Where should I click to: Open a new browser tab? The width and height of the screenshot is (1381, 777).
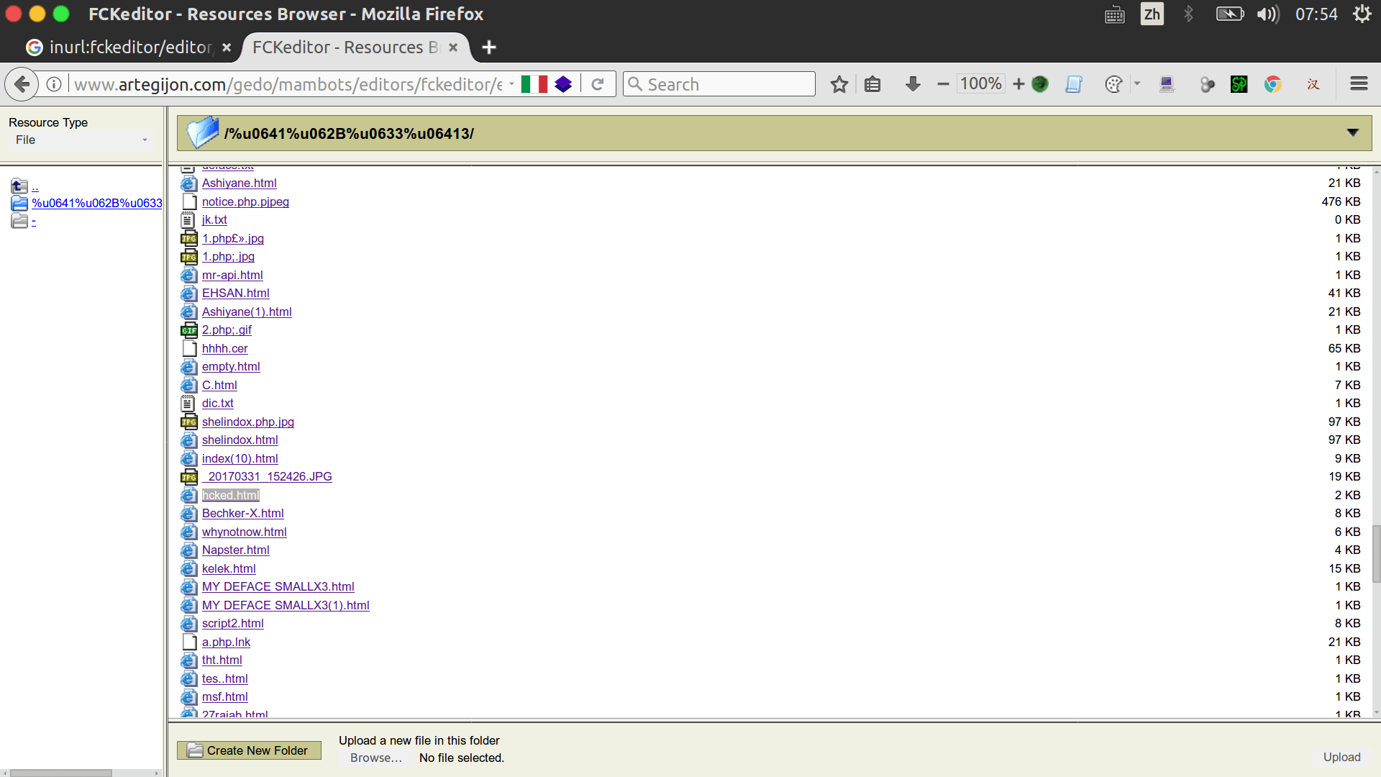489,47
